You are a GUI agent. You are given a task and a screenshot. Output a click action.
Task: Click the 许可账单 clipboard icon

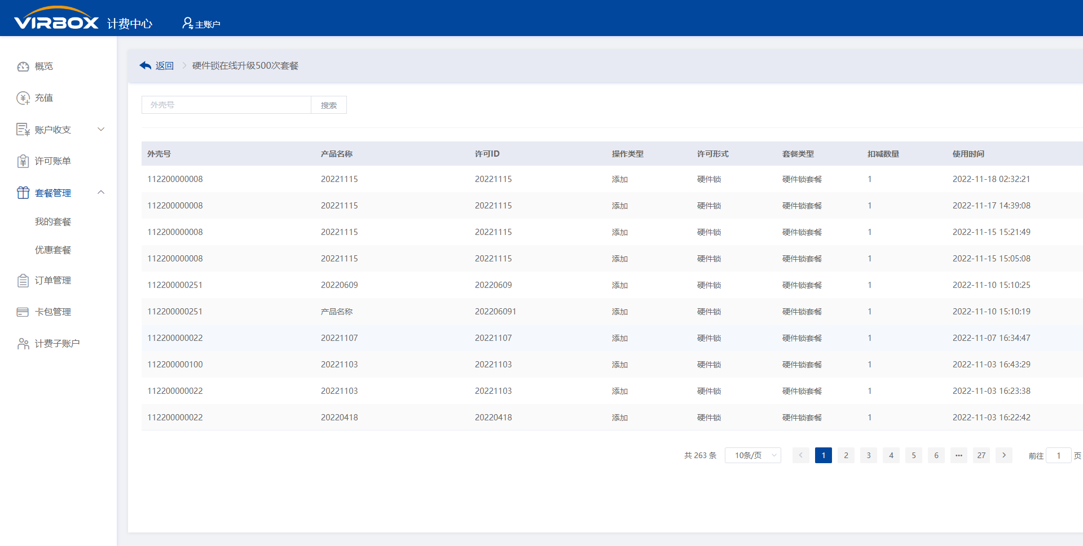[x=23, y=161]
